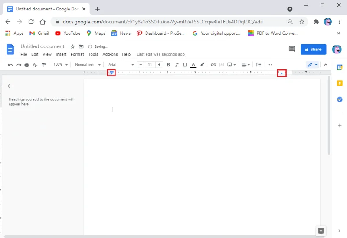Open the View menu
Screen dimensions: 347x238
(47, 54)
